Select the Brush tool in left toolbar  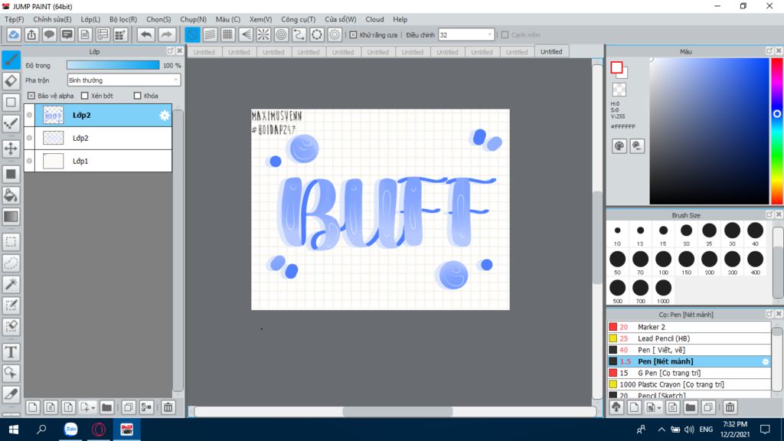(x=11, y=60)
